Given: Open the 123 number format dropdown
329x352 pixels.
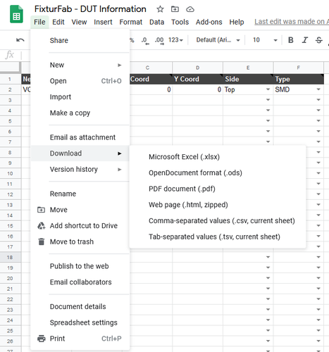Looking at the screenshot, I should (175, 40).
